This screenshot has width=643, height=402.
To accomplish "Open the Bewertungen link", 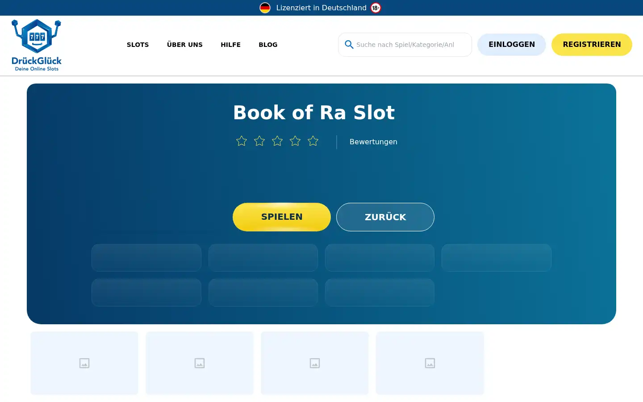I will (373, 142).
